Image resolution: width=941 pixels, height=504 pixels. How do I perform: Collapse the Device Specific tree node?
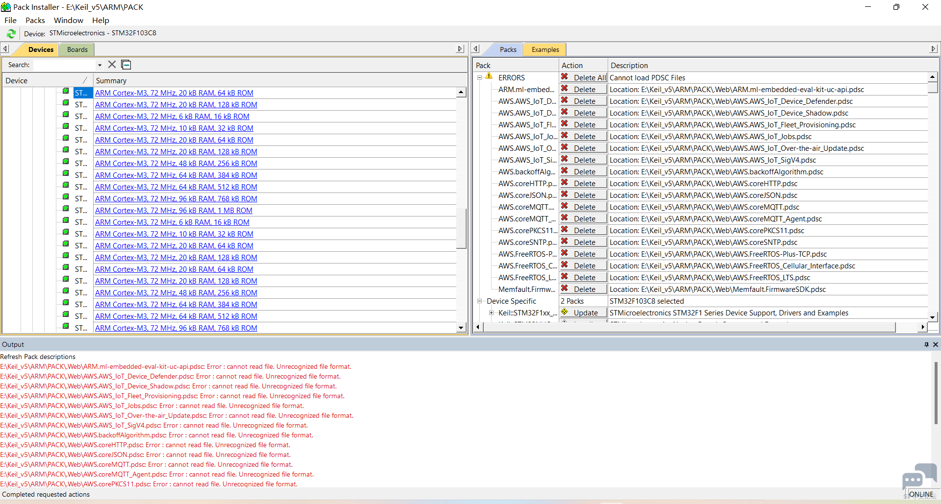[x=480, y=301]
